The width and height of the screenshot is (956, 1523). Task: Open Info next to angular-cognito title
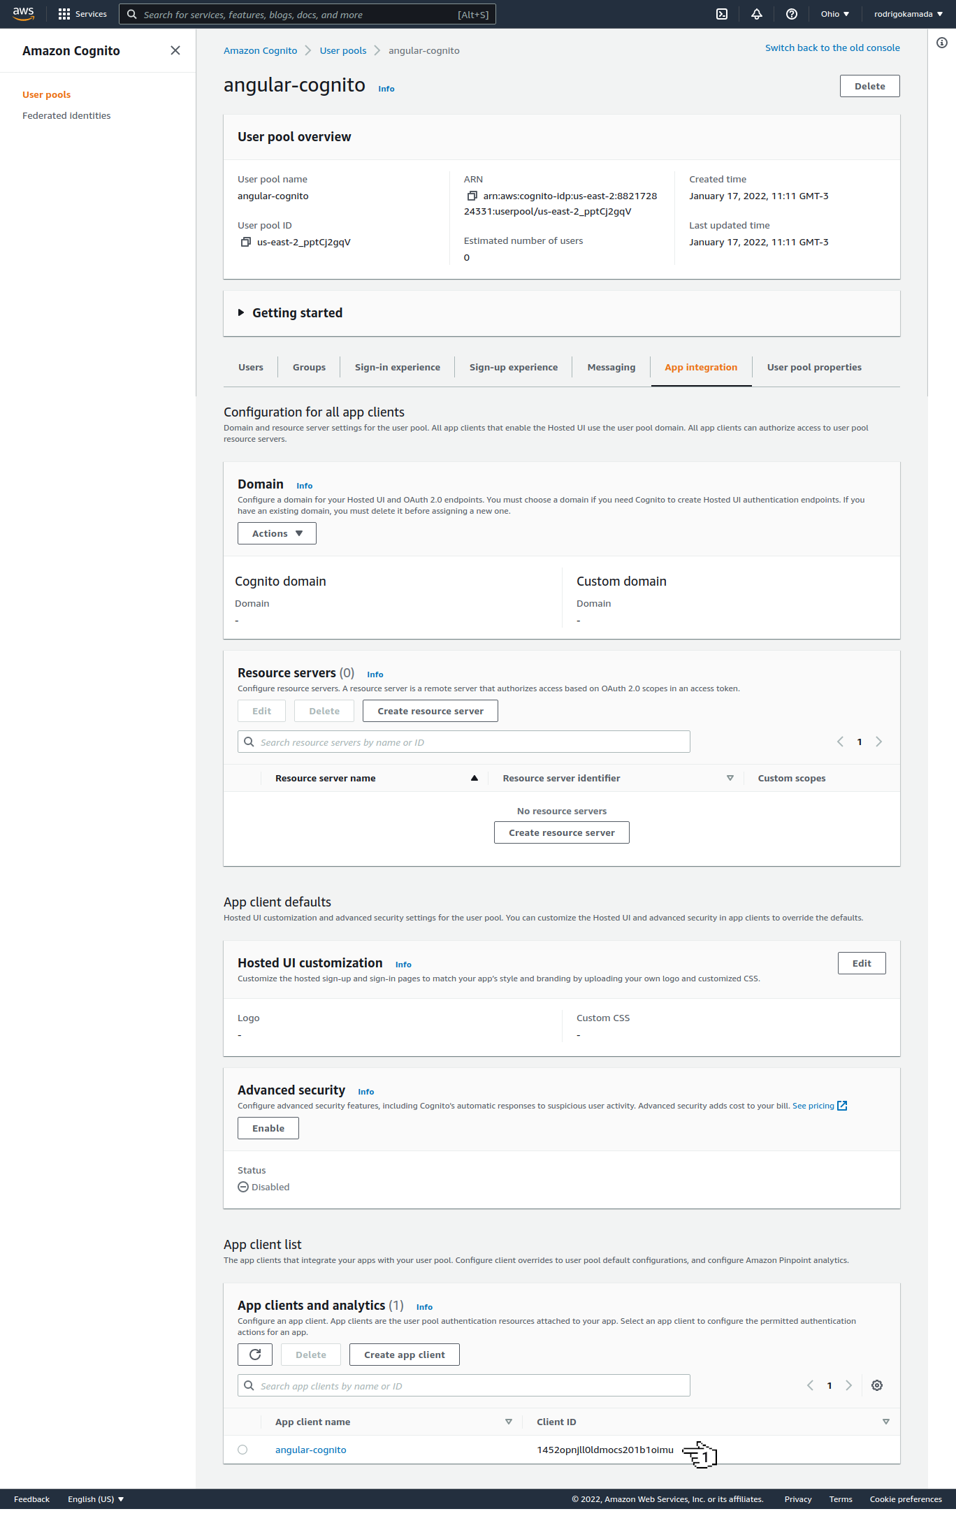coord(386,89)
